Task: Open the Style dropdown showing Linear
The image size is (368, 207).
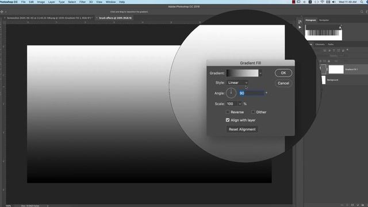Action: point(237,83)
